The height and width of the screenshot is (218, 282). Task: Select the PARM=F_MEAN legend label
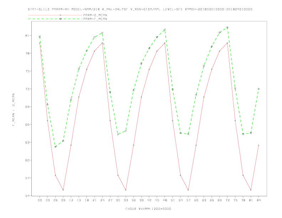point(95,19)
